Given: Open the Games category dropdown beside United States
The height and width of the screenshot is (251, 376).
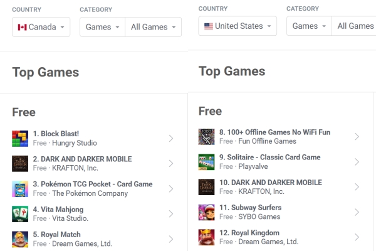Looking at the screenshot, I should coord(309,26).
